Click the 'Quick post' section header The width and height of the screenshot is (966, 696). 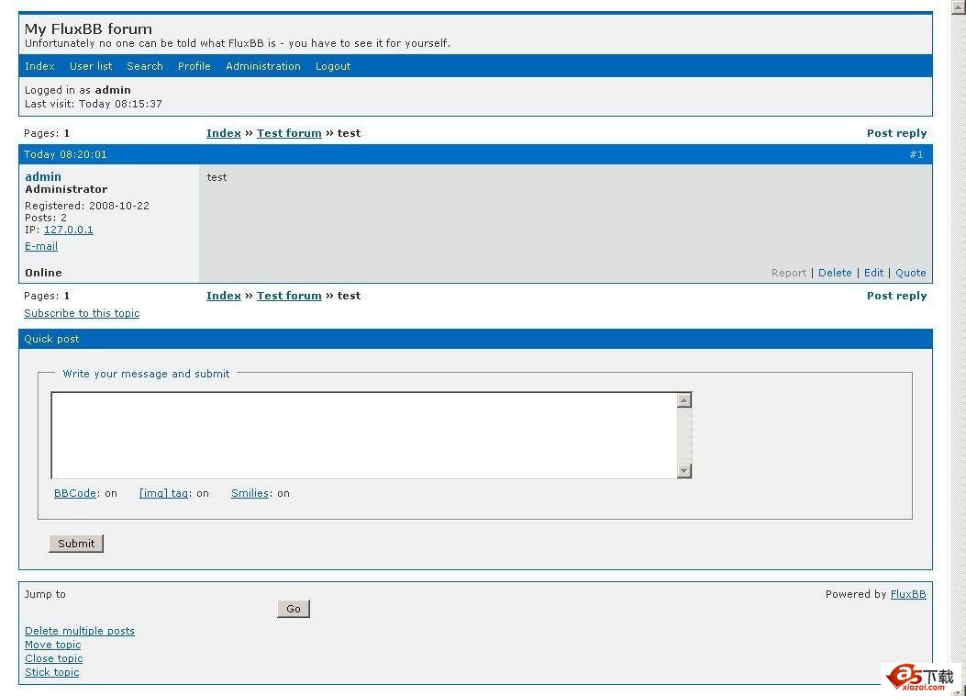pos(51,339)
